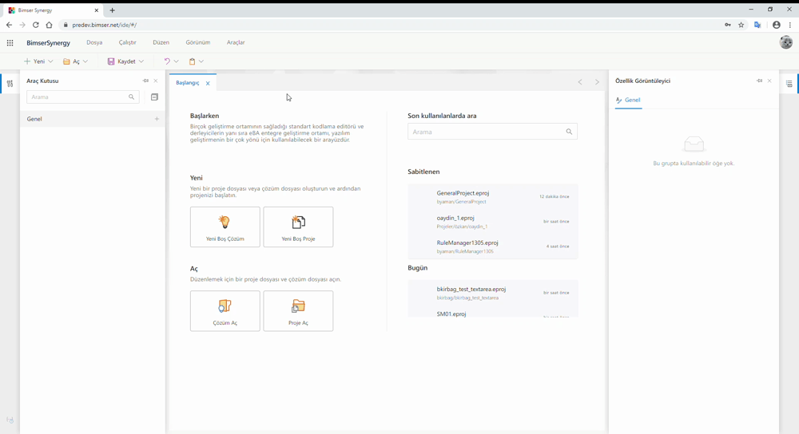Image resolution: width=799 pixels, height=434 pixels.
Task: Focus the Son kullanılanlarda ara search field
Action: [492, 132]
